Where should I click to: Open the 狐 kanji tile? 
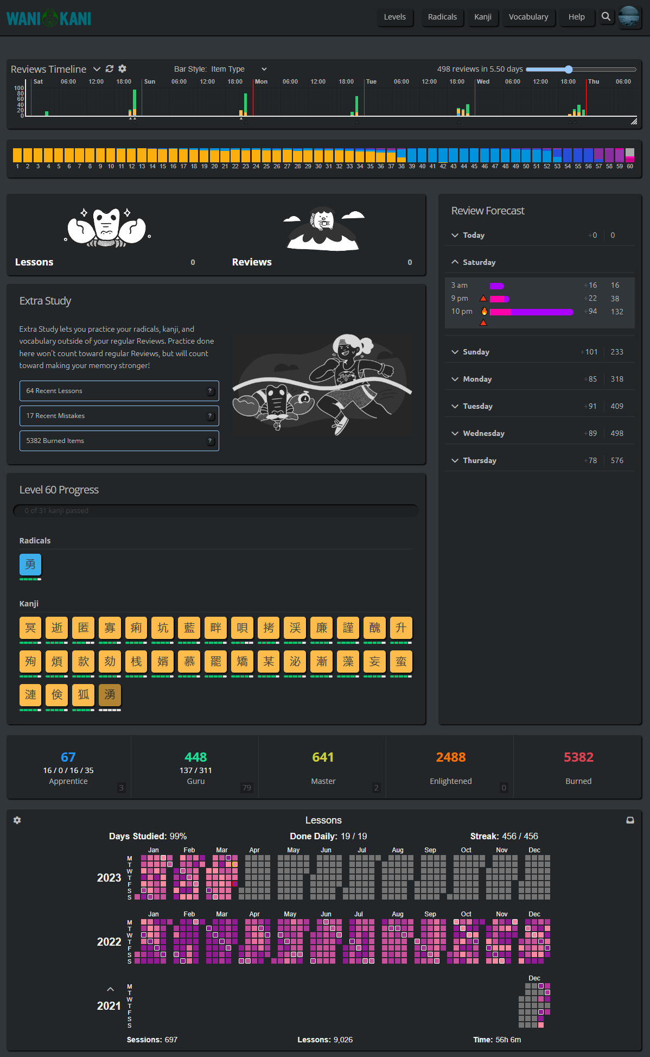coord(84,695)
